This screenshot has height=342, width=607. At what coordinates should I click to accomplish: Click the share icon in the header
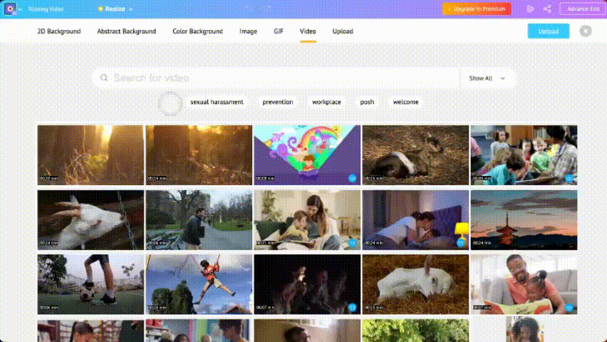click(x=547, y=9)
